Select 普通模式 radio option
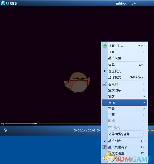 click(125, 71)
